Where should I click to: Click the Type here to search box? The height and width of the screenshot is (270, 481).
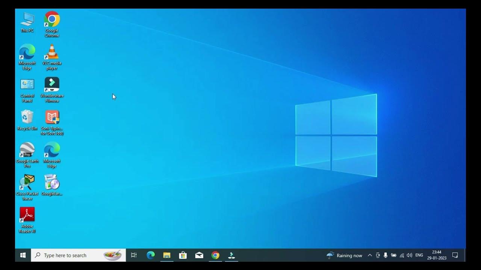78,255
